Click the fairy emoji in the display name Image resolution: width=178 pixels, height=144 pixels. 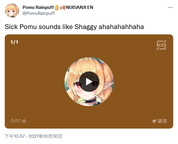57,7
